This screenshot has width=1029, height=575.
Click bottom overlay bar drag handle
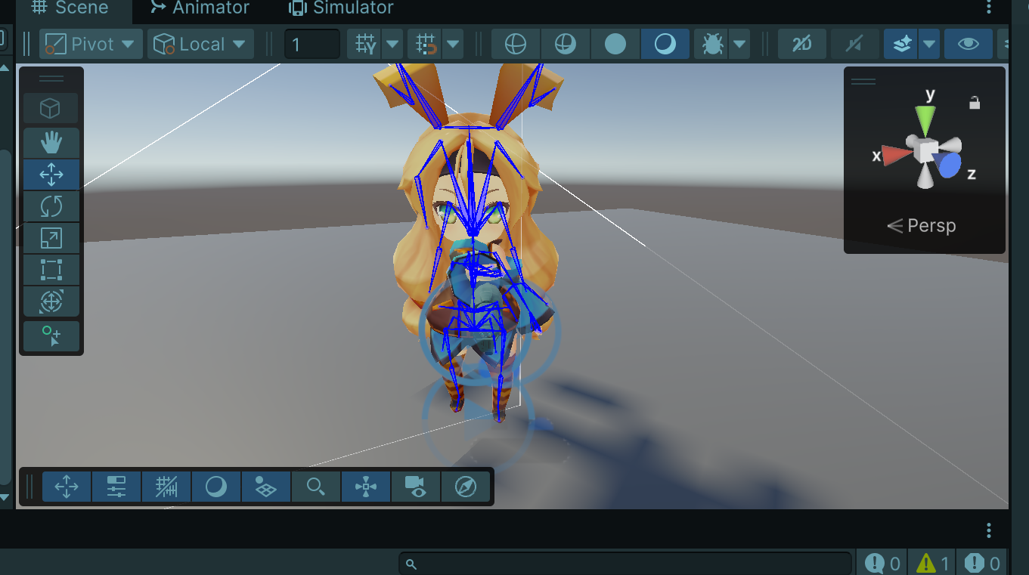[x=30, y=486]
